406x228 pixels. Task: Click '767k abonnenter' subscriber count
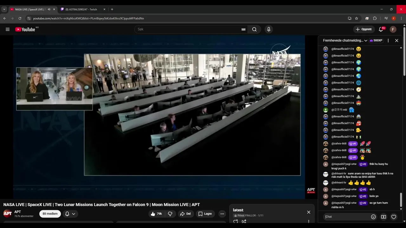click(24, 216)
